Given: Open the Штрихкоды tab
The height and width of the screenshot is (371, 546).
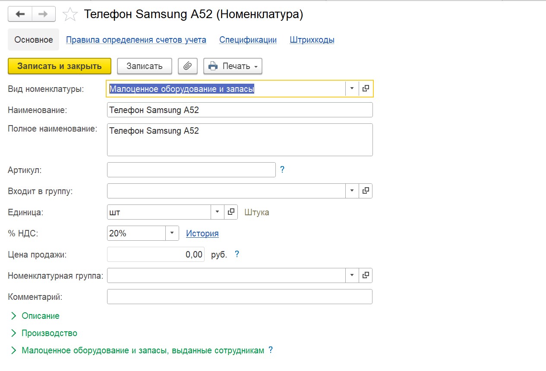Looking at the screenshot, I should click(312, 40).
